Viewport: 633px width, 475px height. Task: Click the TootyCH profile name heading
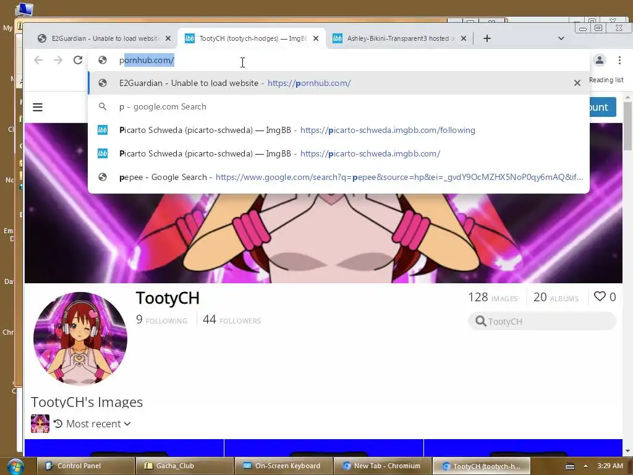[168, 298]
